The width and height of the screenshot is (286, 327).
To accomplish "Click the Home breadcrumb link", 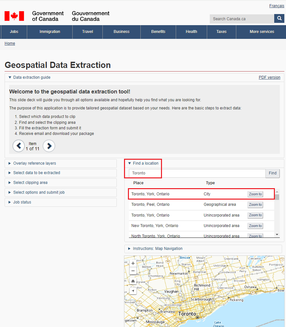I will (x=10, y=43).
